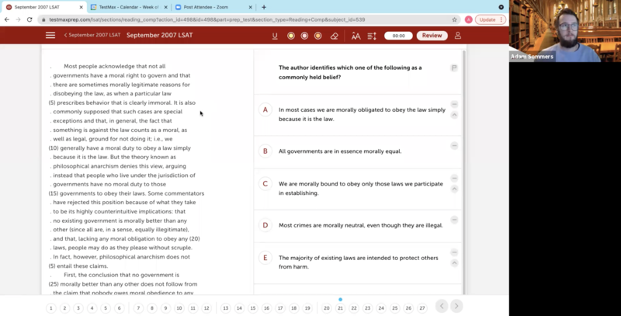This screenshot has width=621, height=316.
Task: Choose answer option C
Action: [x=265, y=184]
